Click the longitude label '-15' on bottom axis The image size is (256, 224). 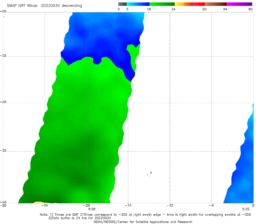tap(128, 205)
